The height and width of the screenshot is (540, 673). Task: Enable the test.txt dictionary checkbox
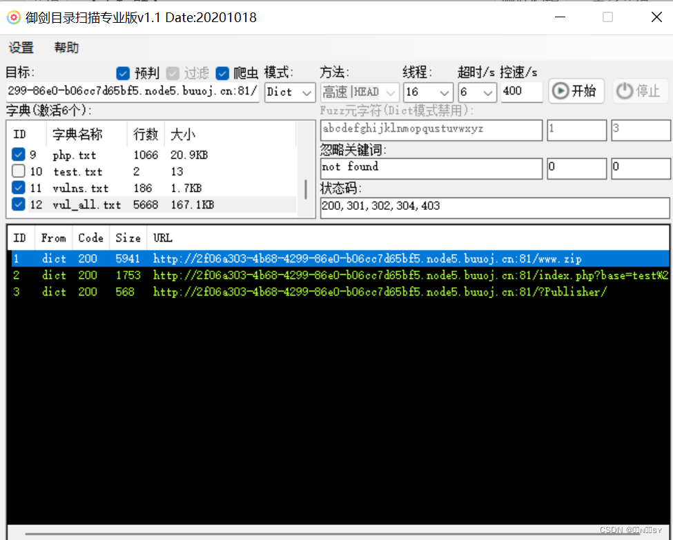click(18, 171)
